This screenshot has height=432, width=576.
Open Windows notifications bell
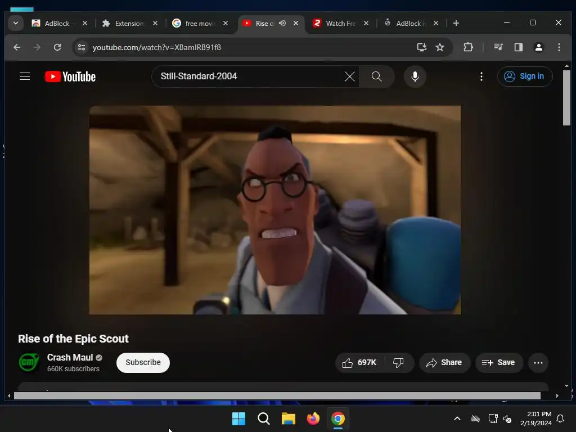click(x=561, y=418)
